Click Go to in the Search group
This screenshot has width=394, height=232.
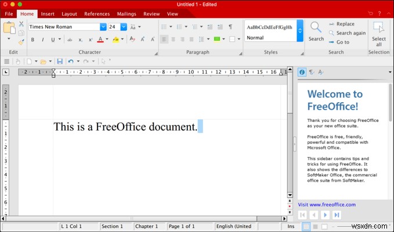click(x=339, y=42)
